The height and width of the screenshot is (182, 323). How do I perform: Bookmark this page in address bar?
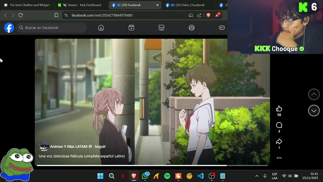[x=56, y=15]
